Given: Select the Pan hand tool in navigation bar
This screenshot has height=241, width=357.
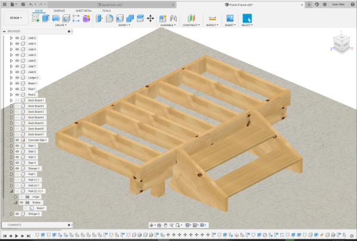Looking at the screenshot, I should 165,225.
